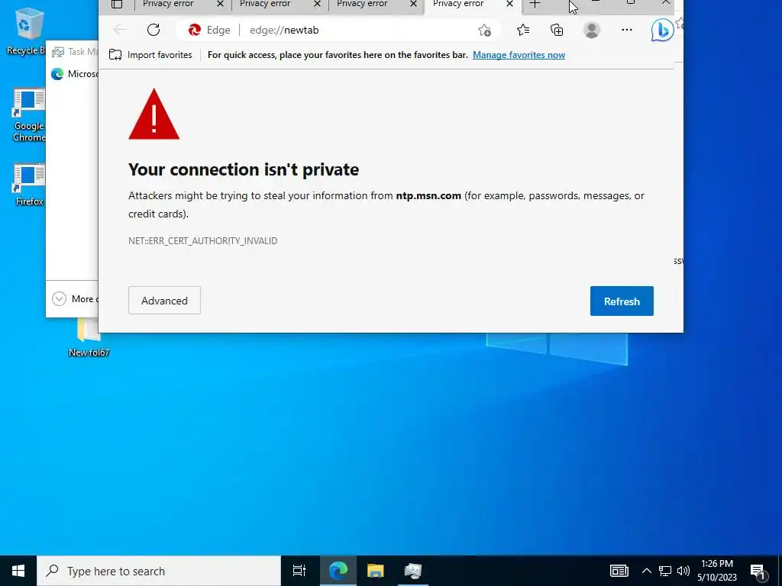782x586 pixels.
Task: Click the Advanced button
Action: click(x=164, y=301)
